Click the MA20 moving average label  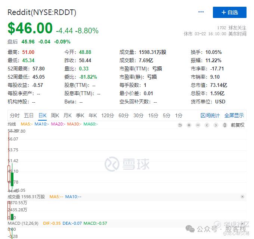tap(58, 124)
